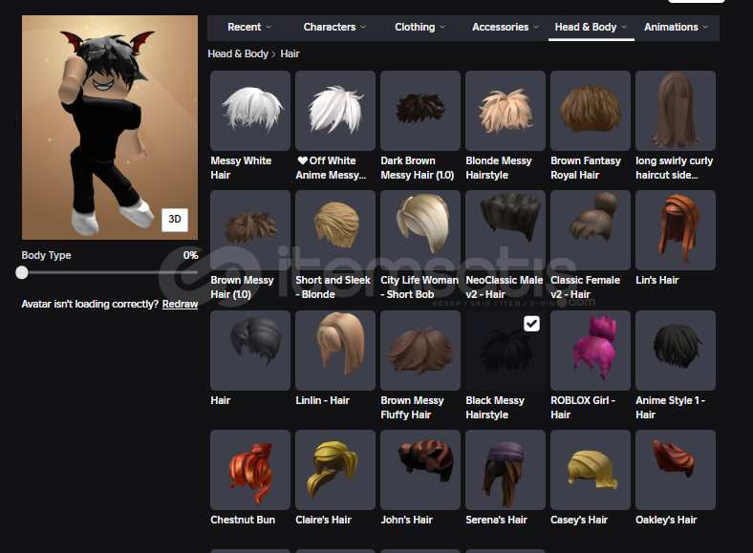Pick the Anime Style 1 Hair item
The image size is (753, 553).
(x=676, y=351)
